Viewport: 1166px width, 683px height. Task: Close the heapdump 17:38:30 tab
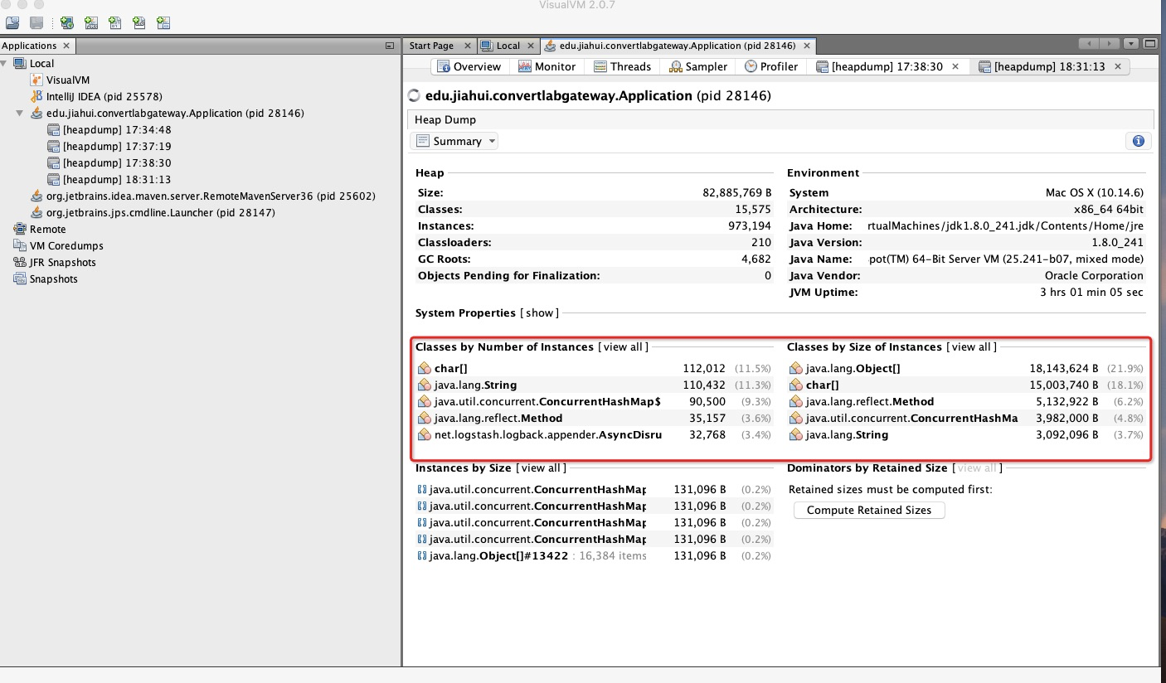[955, 66]
